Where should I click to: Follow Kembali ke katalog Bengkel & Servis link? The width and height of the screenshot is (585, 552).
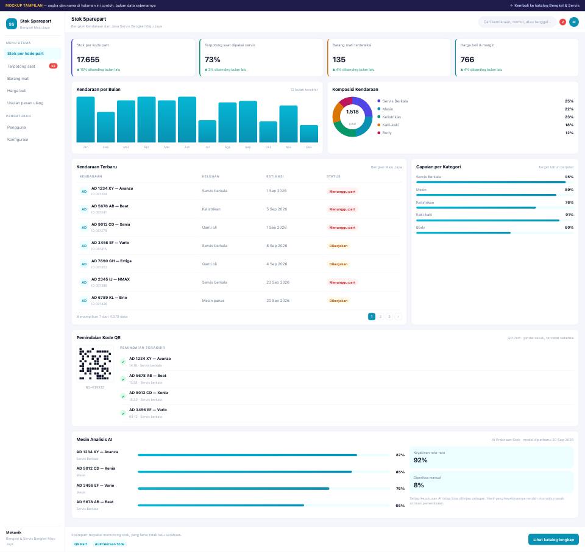click(x=544, y=5)
